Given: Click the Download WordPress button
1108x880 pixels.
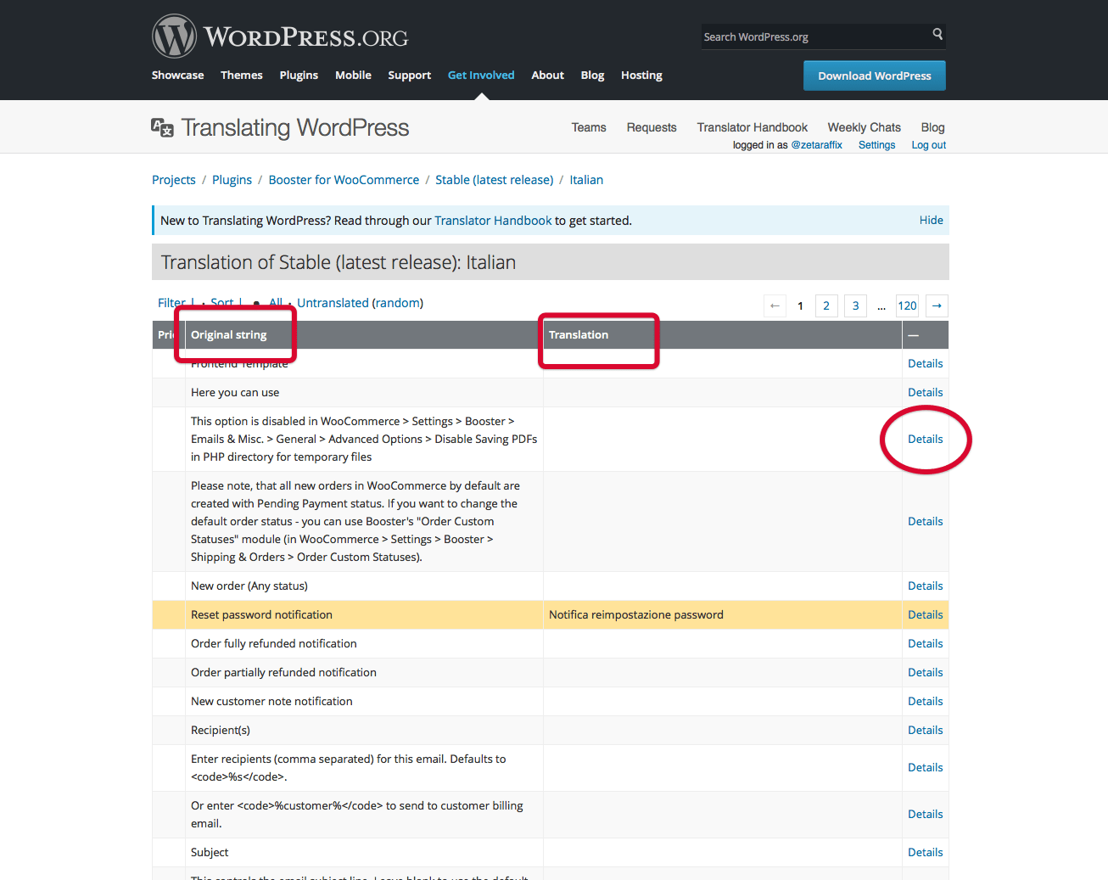Looking at the screenshot, I should click(874, 75).
